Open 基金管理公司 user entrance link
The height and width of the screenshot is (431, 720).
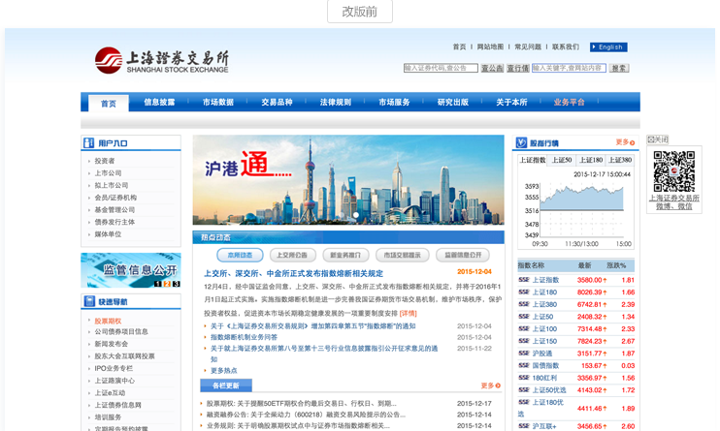pyautogui.click(x=115, y=209)
